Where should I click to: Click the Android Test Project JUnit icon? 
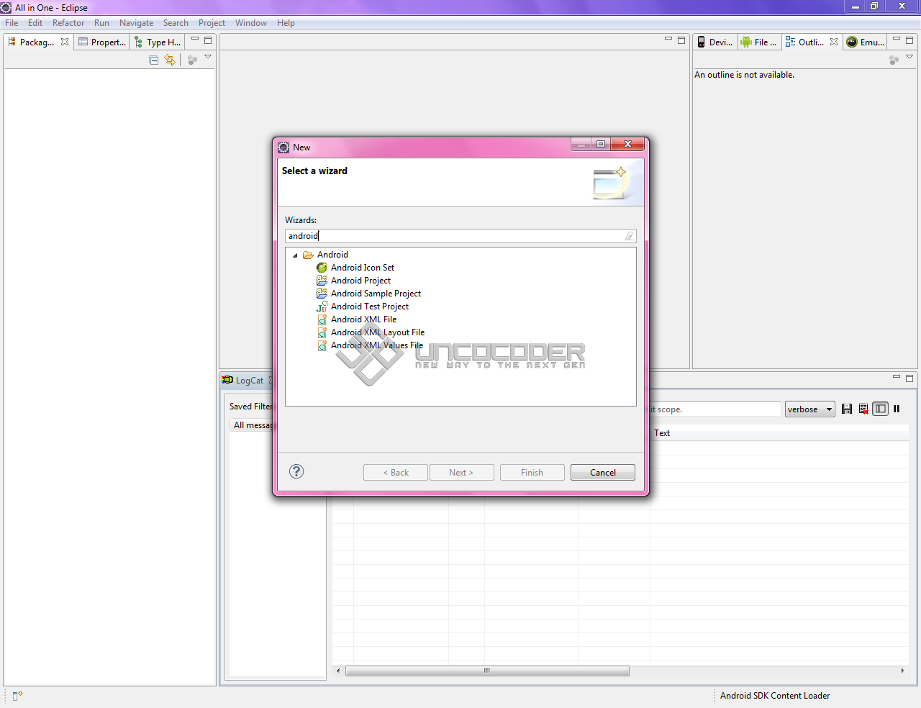pyautogui.click(x=322, y=307)
